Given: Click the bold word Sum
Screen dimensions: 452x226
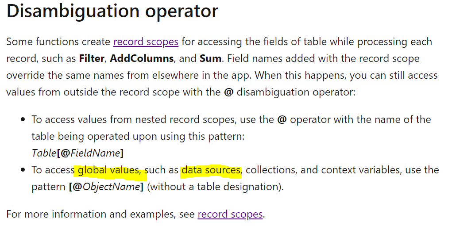Looking at the screenshot, I should click(x=210, y=59).
